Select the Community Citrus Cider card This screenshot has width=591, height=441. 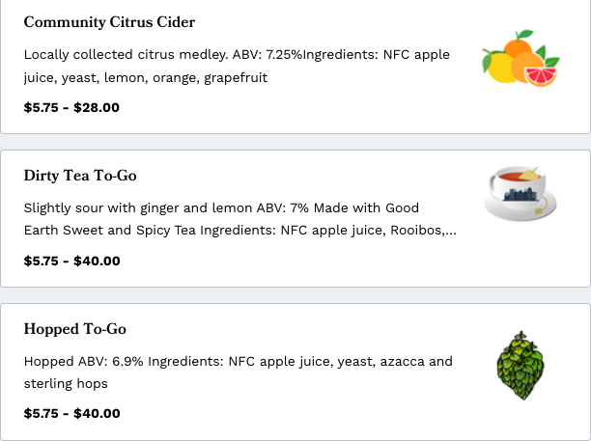pos(295,66)
